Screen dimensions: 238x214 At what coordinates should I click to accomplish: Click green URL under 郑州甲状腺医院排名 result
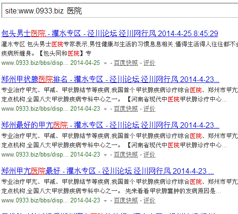coord(35,109)
